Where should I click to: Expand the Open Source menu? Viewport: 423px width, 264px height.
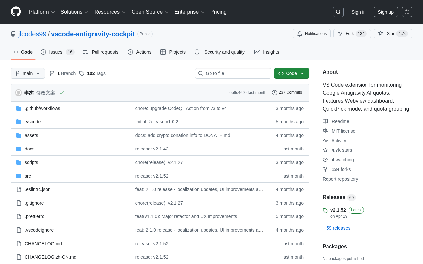(150, 12)
